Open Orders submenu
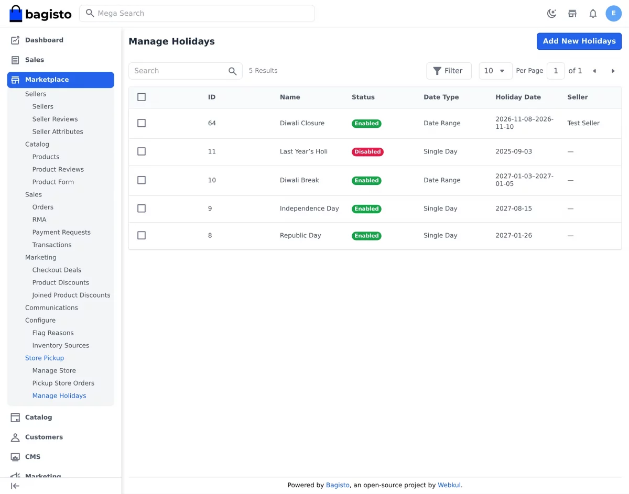This screenshot has width=629, height=494. pyautogui.click(x=43, y=207)
